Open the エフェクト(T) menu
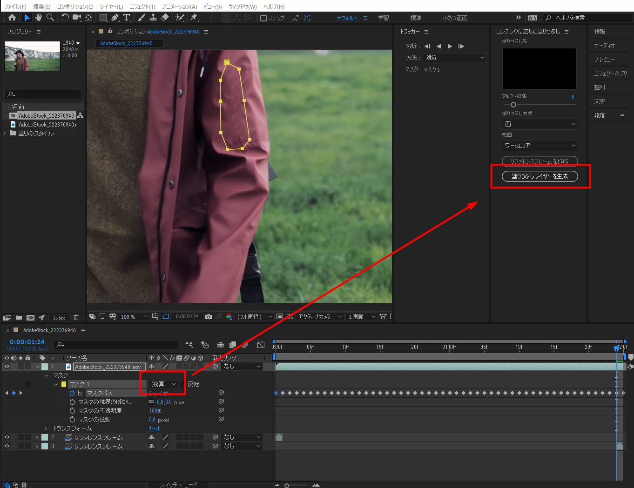Image resolution: width=634 pixels, height=488 pixels. click(142, 7)
